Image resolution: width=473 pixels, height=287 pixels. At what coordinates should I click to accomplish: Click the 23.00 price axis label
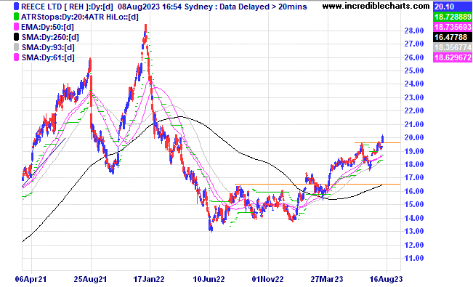coord(414,98)
